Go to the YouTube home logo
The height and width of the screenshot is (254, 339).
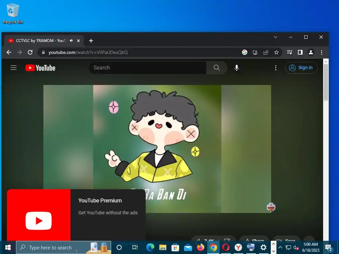(x=40, y=68)
